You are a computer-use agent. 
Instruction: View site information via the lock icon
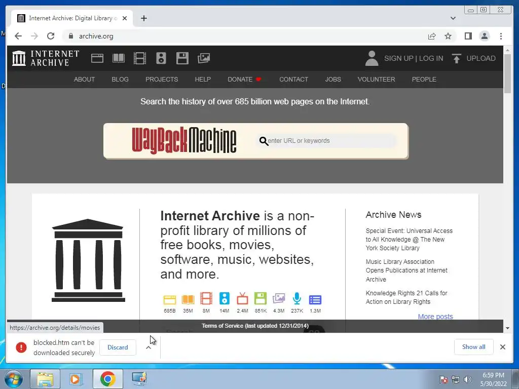click(70, 36)
